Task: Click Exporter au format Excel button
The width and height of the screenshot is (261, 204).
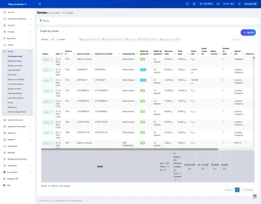Action: coord(112,40)
